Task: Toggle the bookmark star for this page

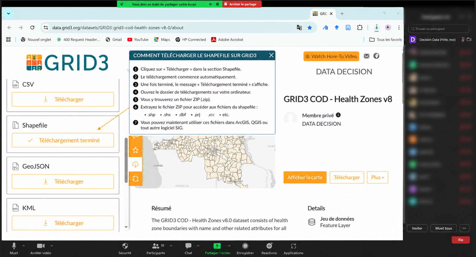Action: point(310,28)
